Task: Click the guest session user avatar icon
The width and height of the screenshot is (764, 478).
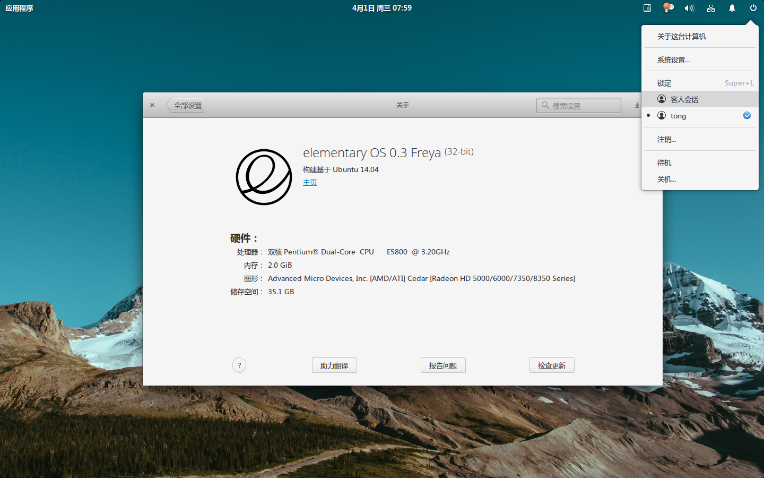Action: 662,99
